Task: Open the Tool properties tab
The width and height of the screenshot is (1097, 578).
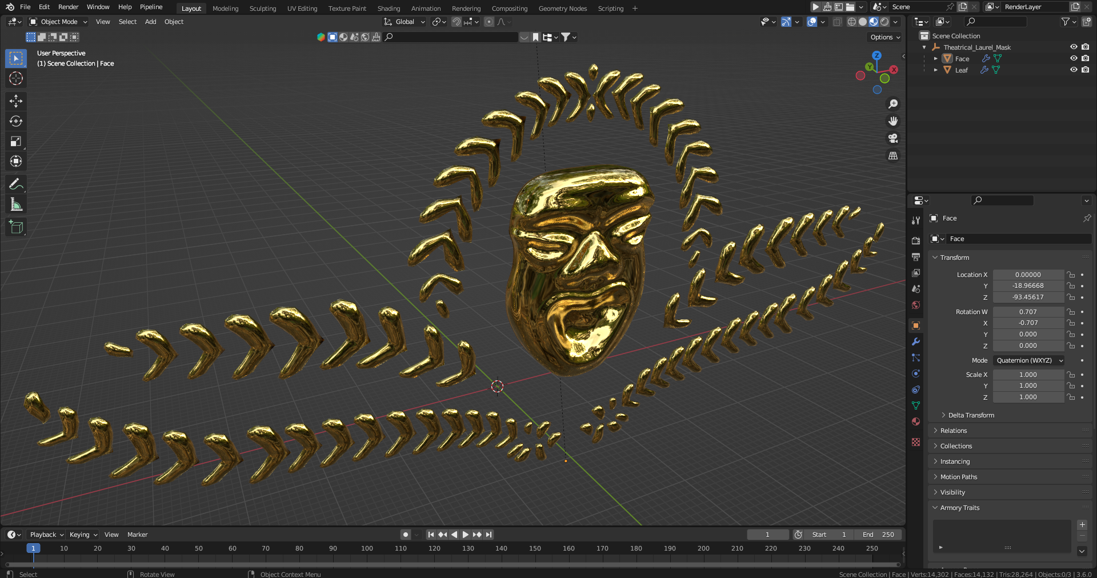Action: pyautogui.click(x=916, y=220)
